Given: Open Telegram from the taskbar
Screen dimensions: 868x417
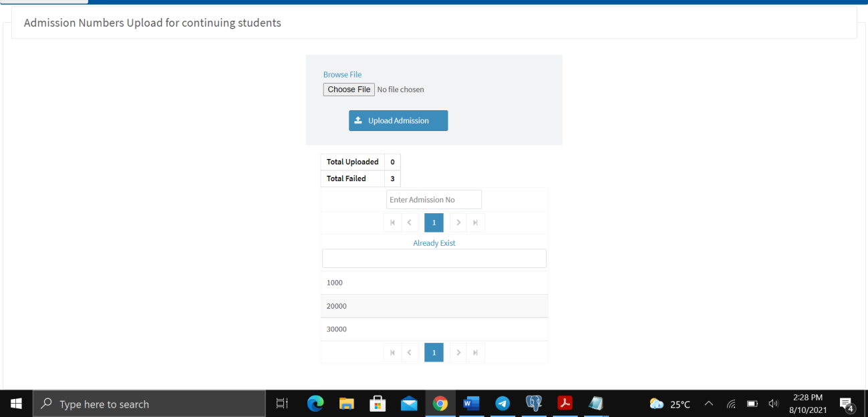Looking at the screenshot, I should (x=502, y=404).
